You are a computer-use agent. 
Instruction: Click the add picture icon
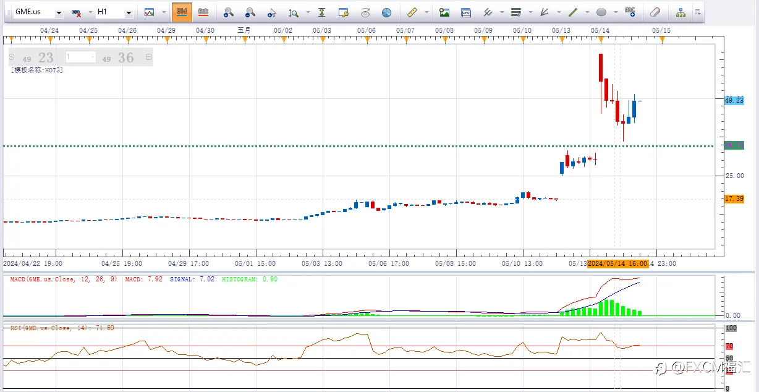pyautogui.click(x=444, y=12)
